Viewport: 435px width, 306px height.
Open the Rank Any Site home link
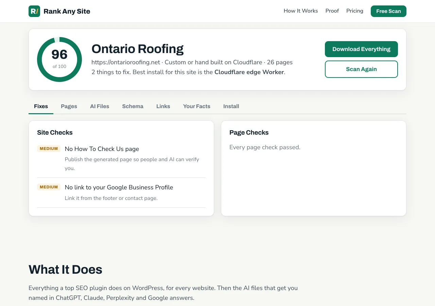point(59,11)
